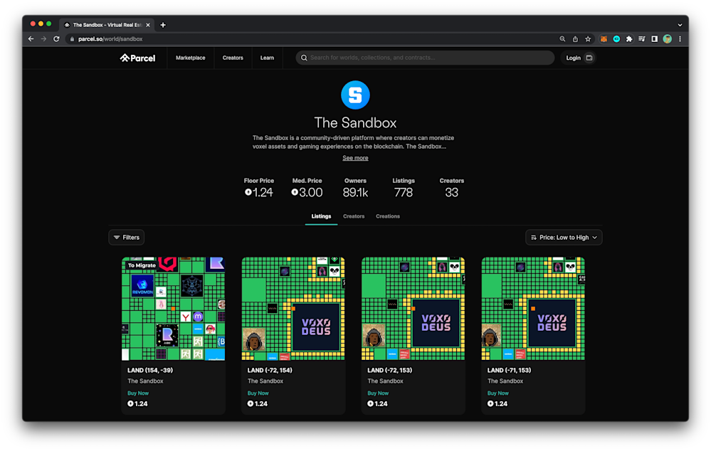
Task: Open LAND (-72, 154) map thumbnail
Action: tap(293, 309)
